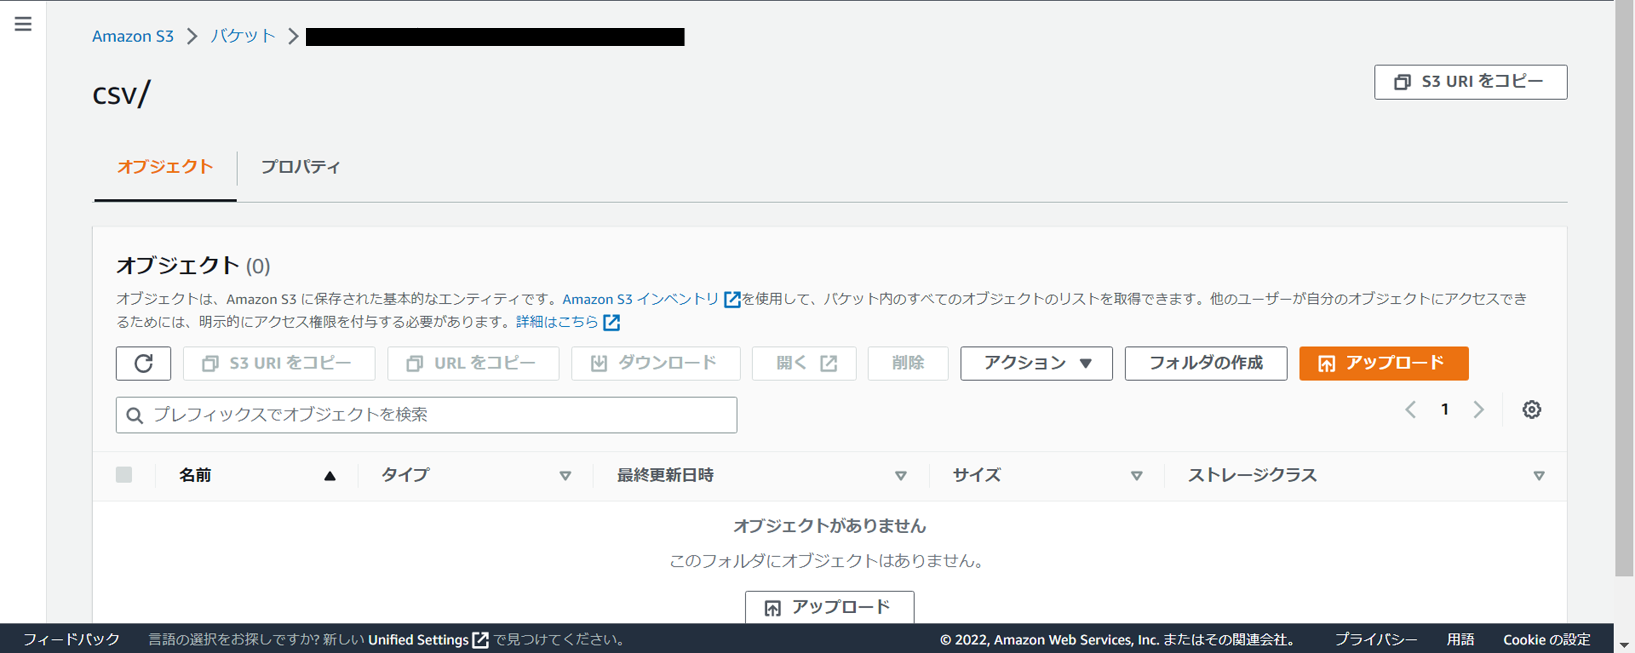Image resolution: width=1635 pixels, height=653 pixels.
Task: Select the オブジェクト tab
Action: pos(165,167)
